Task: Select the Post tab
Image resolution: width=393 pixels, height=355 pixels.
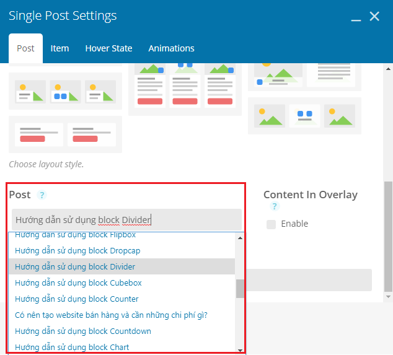Action: click(x=25, y=48)
